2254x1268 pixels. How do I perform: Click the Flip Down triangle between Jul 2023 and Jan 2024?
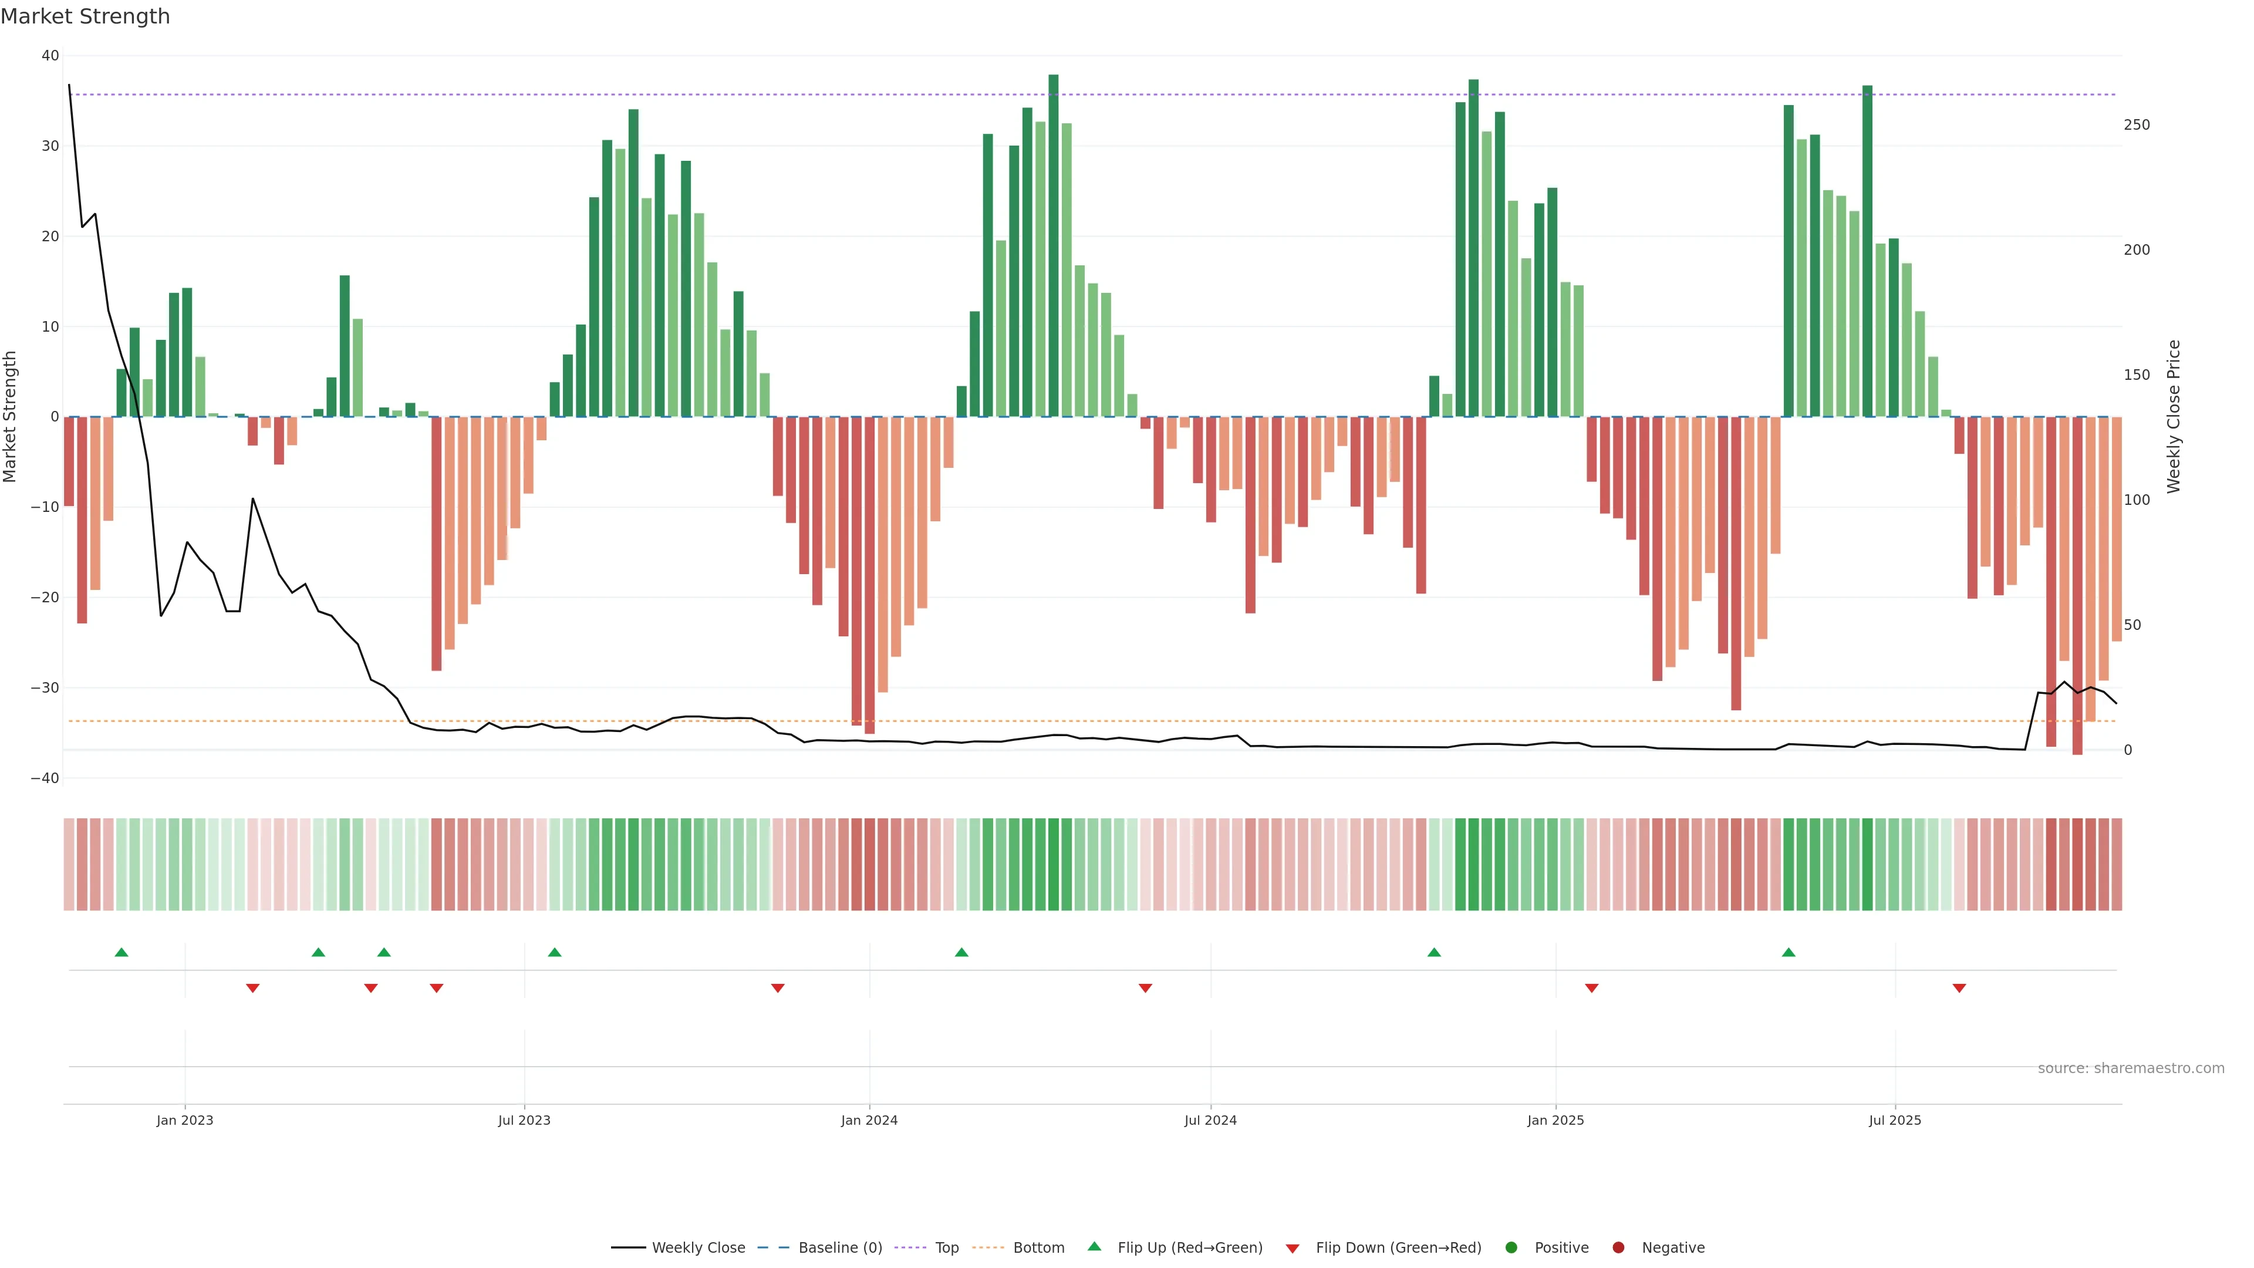[x=778, y=988]
